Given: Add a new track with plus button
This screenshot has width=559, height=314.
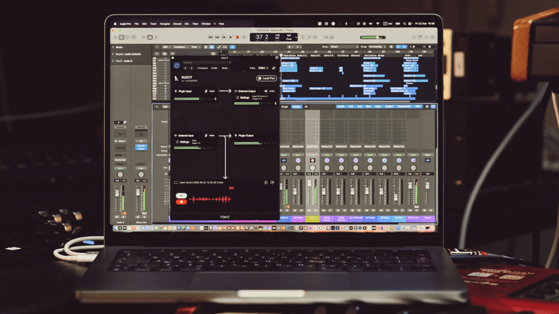Looking at the screenshot, I should (157, 54).
